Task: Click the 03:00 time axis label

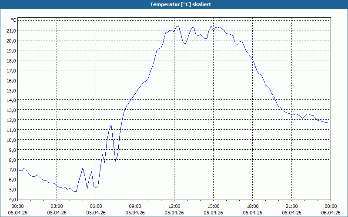Action: pos(57,207)
